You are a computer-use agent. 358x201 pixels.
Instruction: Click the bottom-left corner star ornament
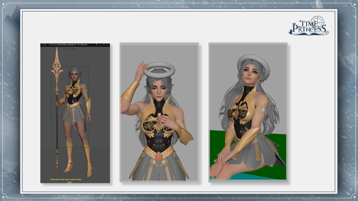pos(4,197)
